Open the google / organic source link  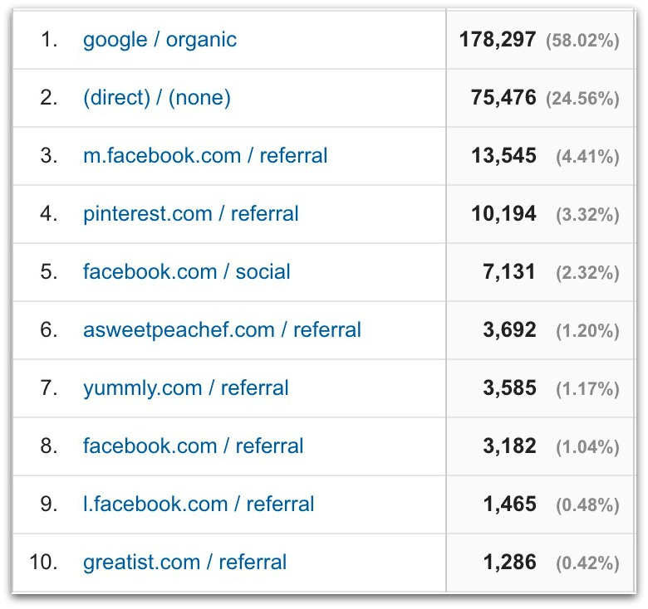tap(160, 40)
